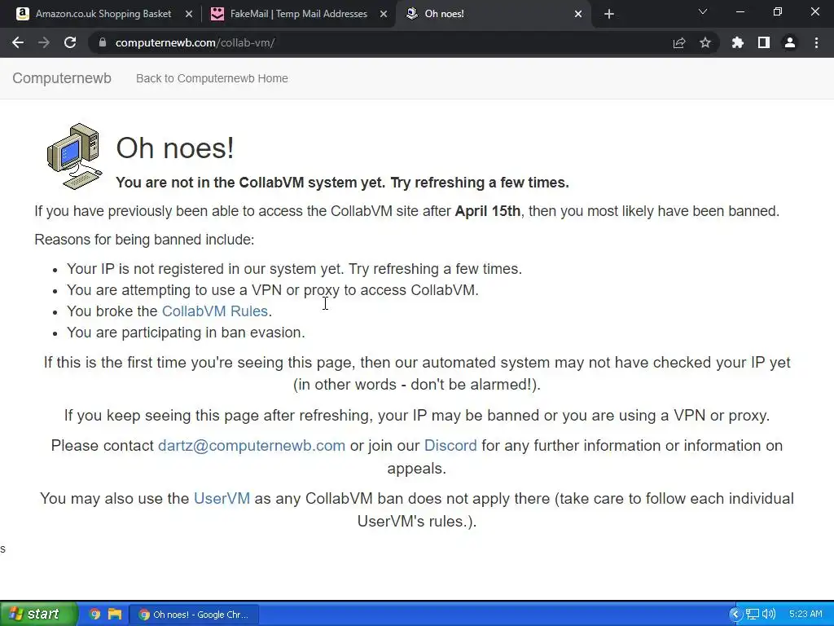
Task: Click the Computernewb brand link
Action: (62, 78)
